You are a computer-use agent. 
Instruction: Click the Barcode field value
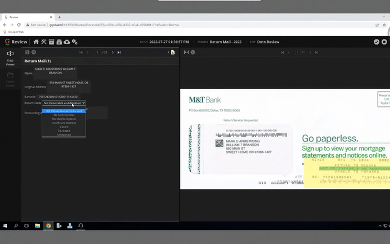[58, 96]
